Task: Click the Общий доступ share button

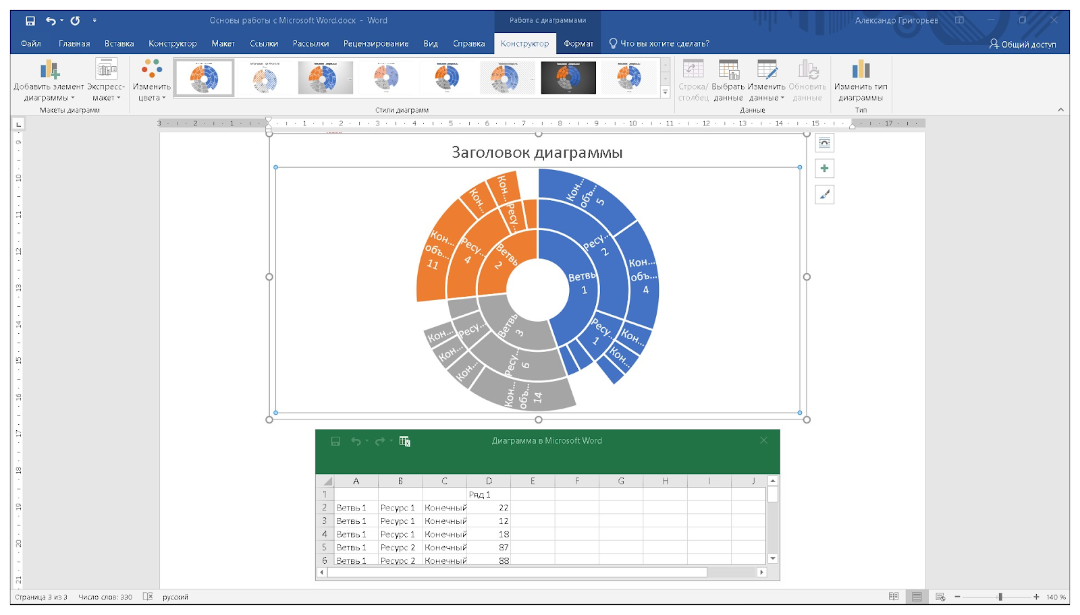Action: point(1023,45)
